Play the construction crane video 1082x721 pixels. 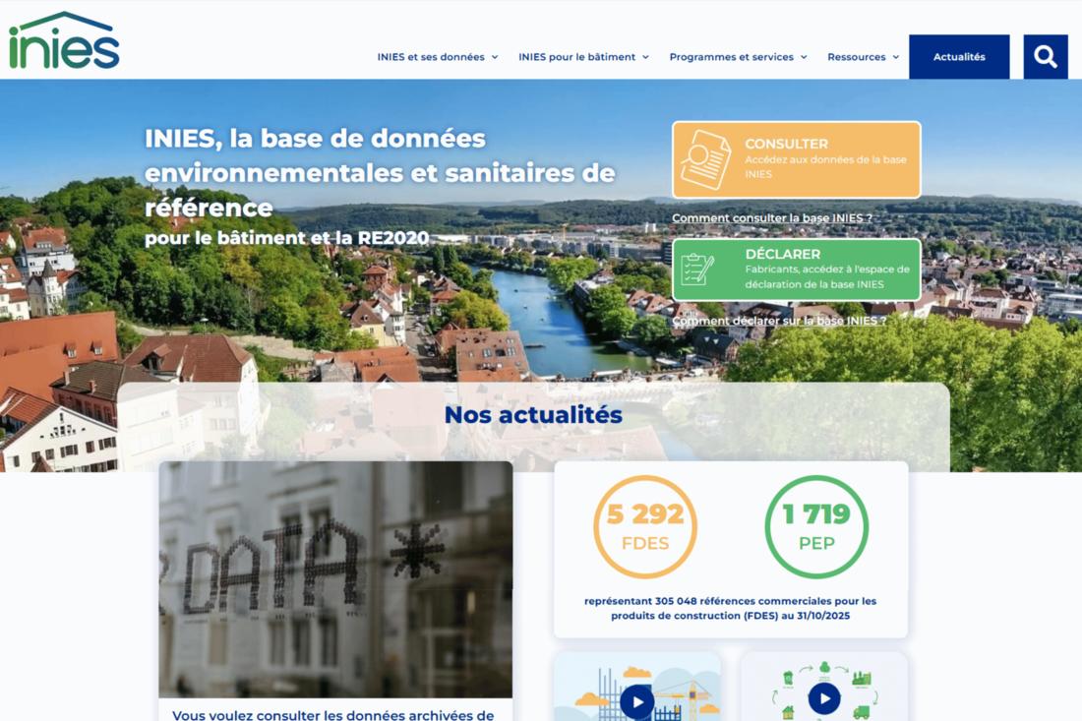coord(637,701)
